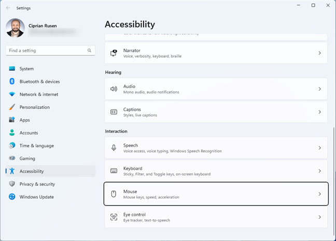The image size is (336, 241).
Task: Click the Audio speaker icon
Action: click(x=114, y=89)
